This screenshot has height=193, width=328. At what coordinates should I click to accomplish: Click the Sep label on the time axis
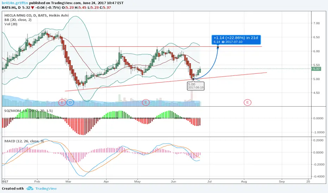pyautogui.click(x=282, y=181)
